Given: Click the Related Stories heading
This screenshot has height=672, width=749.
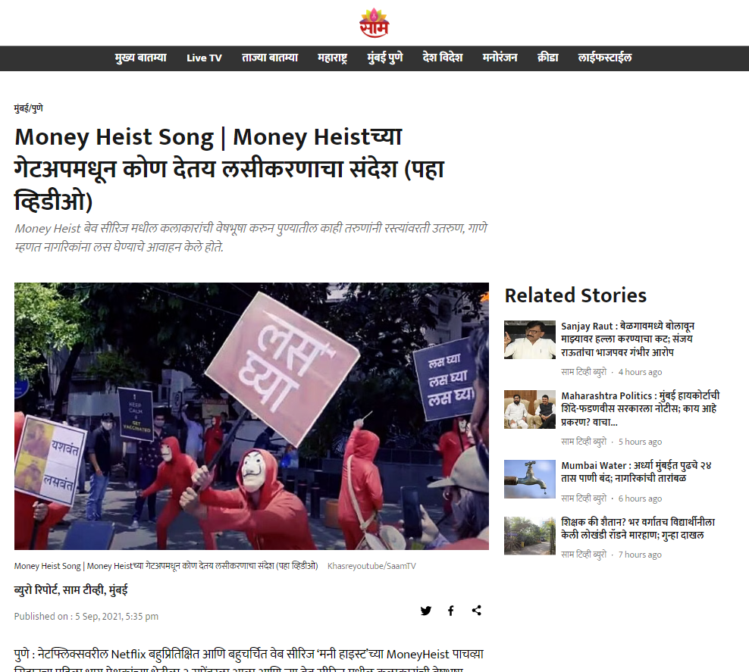Looking at the screenshot, I should pyautogui.click(x=575, y=295).
